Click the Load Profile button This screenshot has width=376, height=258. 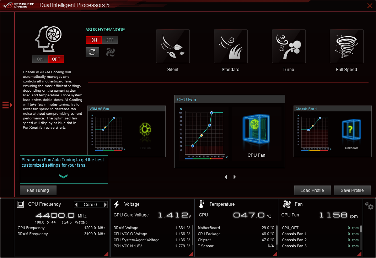(x=312, y=190)
